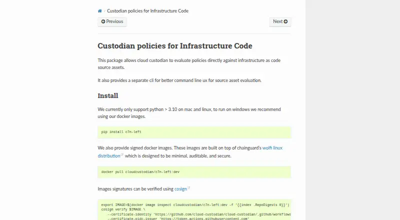Go to the Next page
The width and height of the screenshot is (400, 220).
280,21
